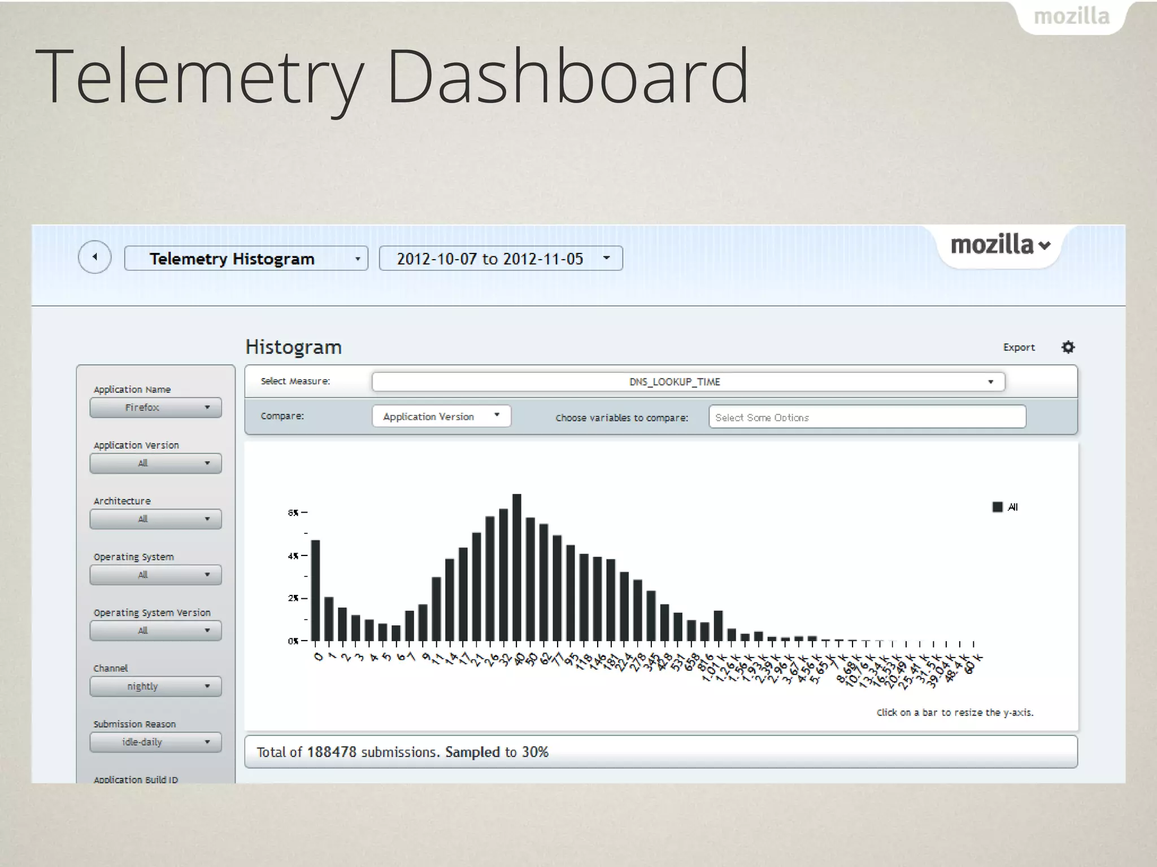Click the 'Click on a bar to resize' hint

955,712
